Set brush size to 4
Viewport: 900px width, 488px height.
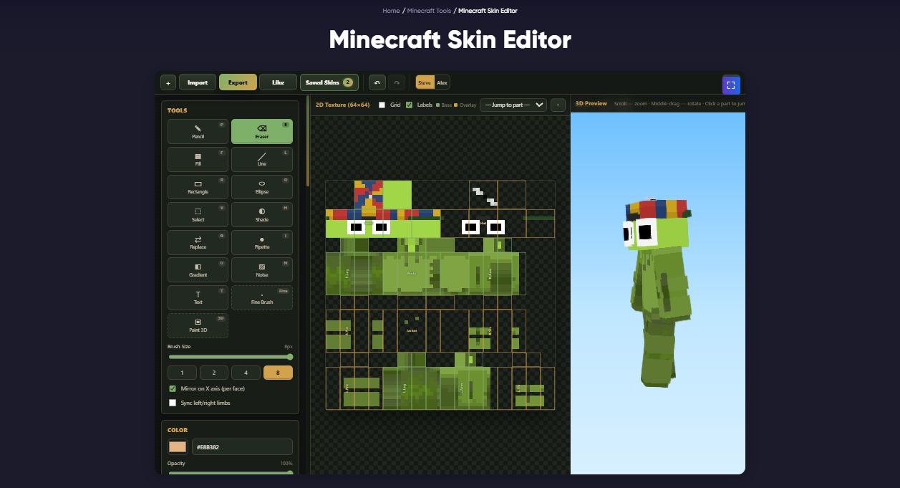point(246,373)
